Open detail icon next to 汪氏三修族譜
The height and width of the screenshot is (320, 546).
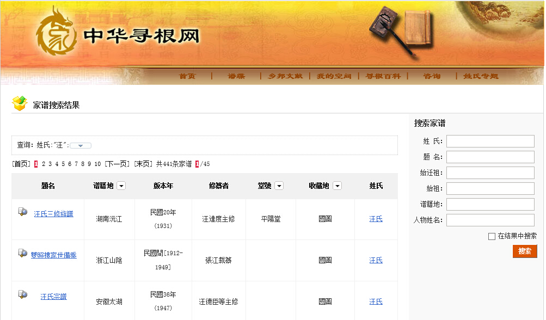23,212
